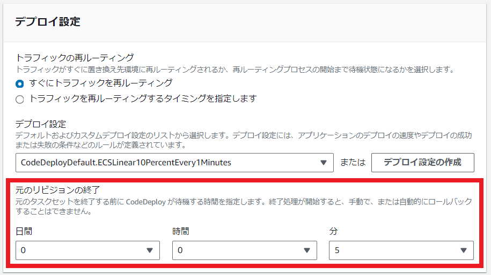Click the デプロイ設定 panel header title

pos(48,22)
